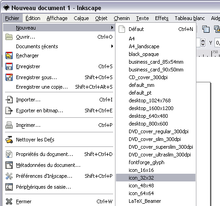Viewport: 220px width, 206px height.
Task: Select desktop_1600x1200 template
Action: click(155, 108)
